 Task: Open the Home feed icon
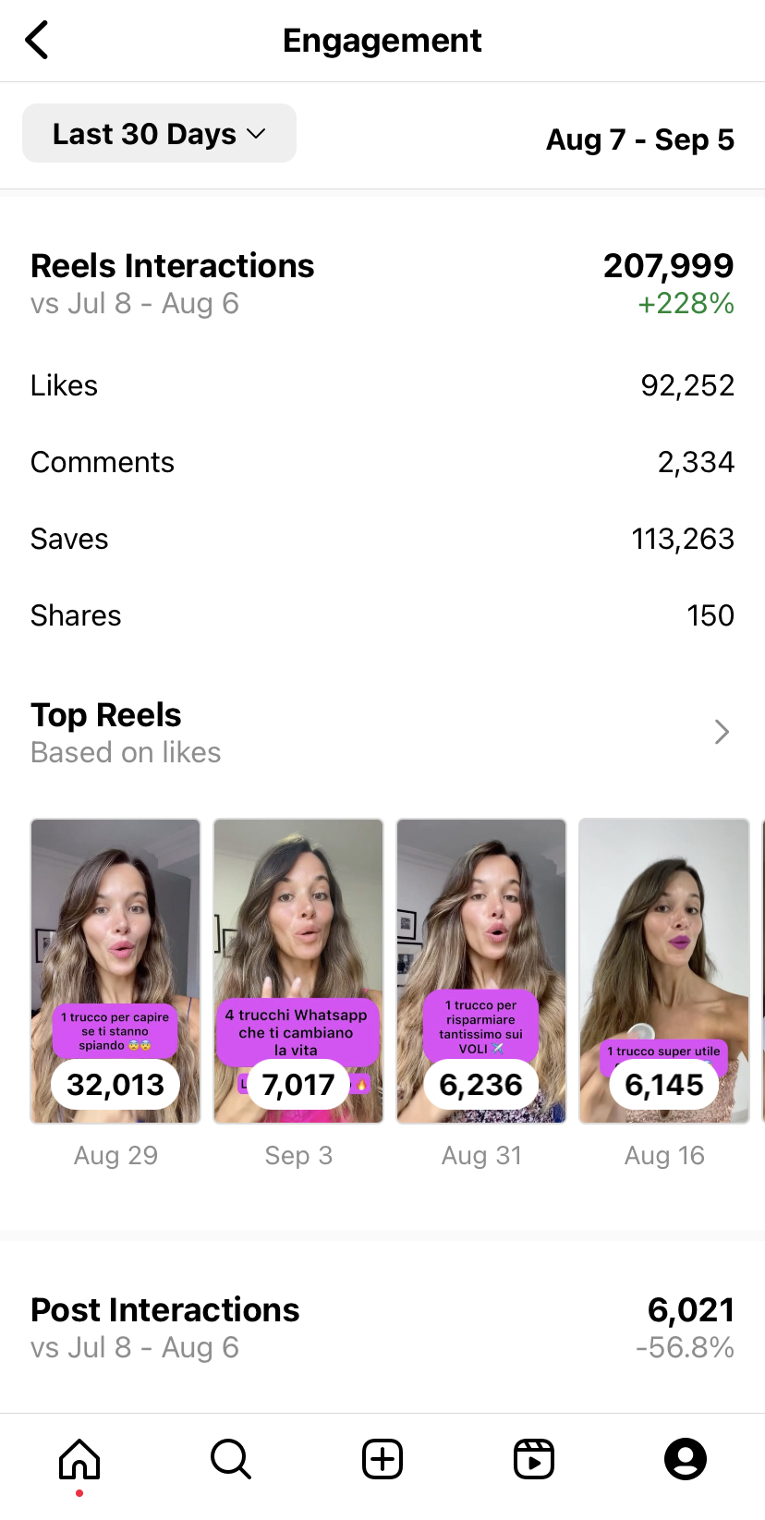(79, 1460)
